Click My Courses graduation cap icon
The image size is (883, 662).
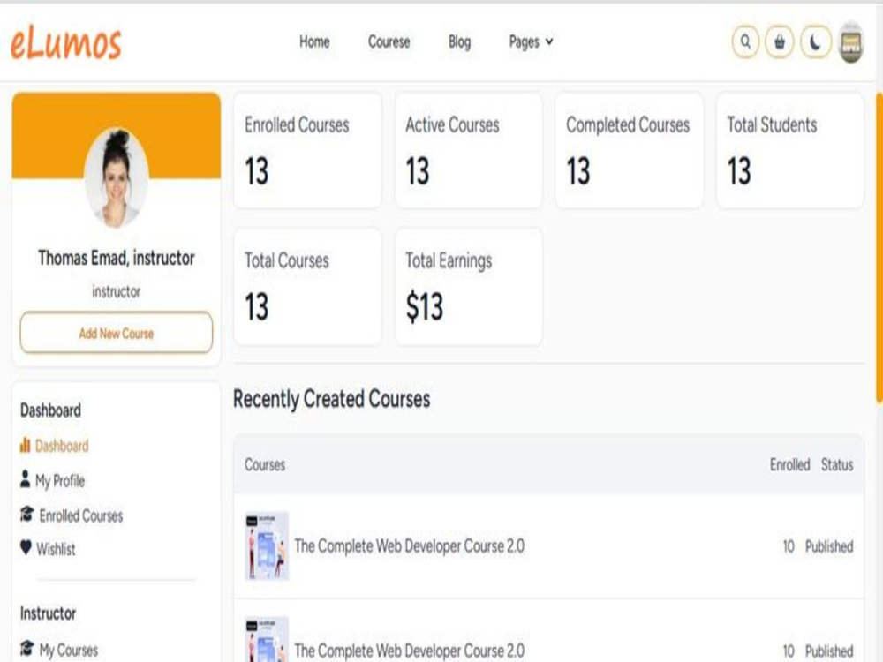(x=26, y=648)
